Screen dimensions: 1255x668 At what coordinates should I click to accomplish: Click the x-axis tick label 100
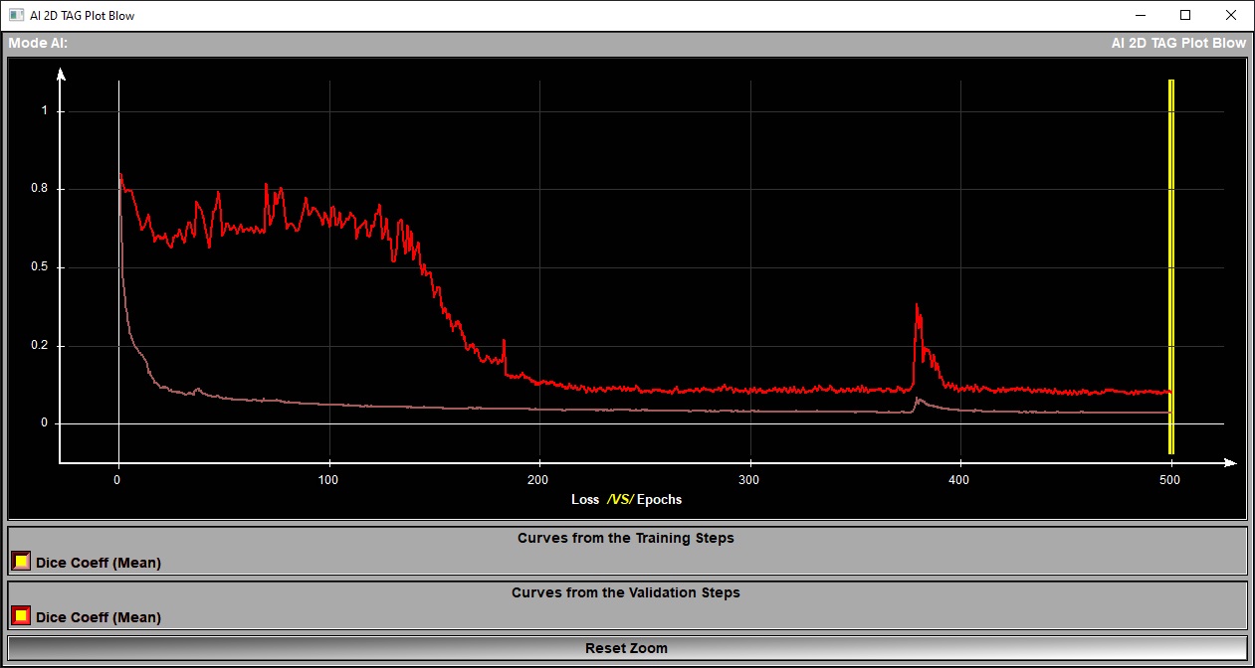[x=328, y=480]
